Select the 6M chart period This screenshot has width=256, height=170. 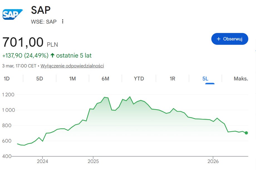coord(105,79)
